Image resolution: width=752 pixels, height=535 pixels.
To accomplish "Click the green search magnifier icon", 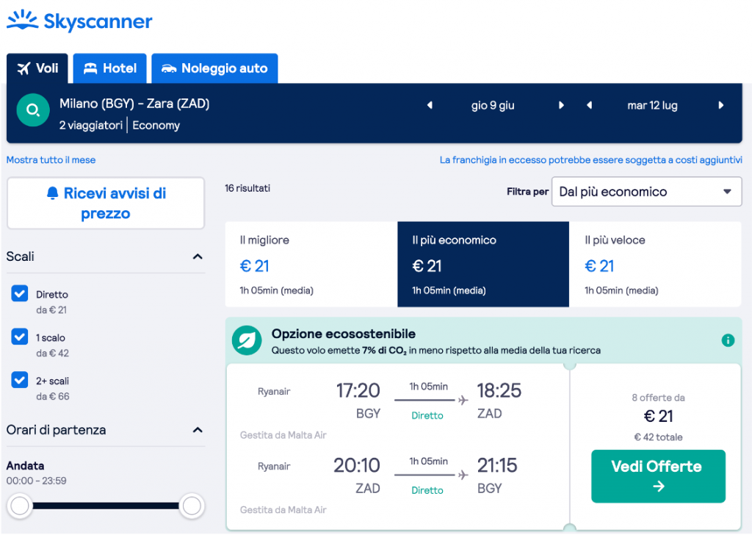I will (x=33, y=111).
